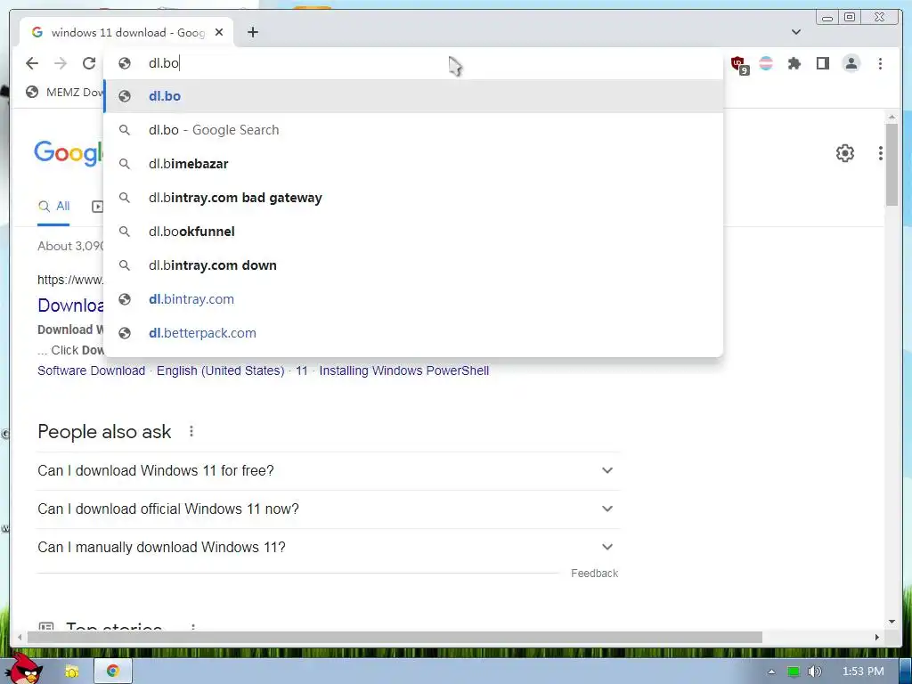Select the dl.bo URL suggestion

(413, 96)
